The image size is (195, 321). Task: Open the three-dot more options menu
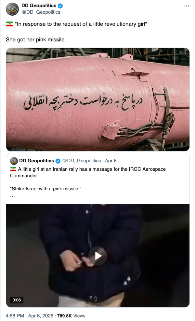pyautogui.click(x=187, y=6)
